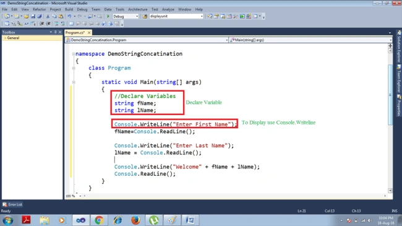Open the active files tab list dropdown
402x226 pixels.
390,33
